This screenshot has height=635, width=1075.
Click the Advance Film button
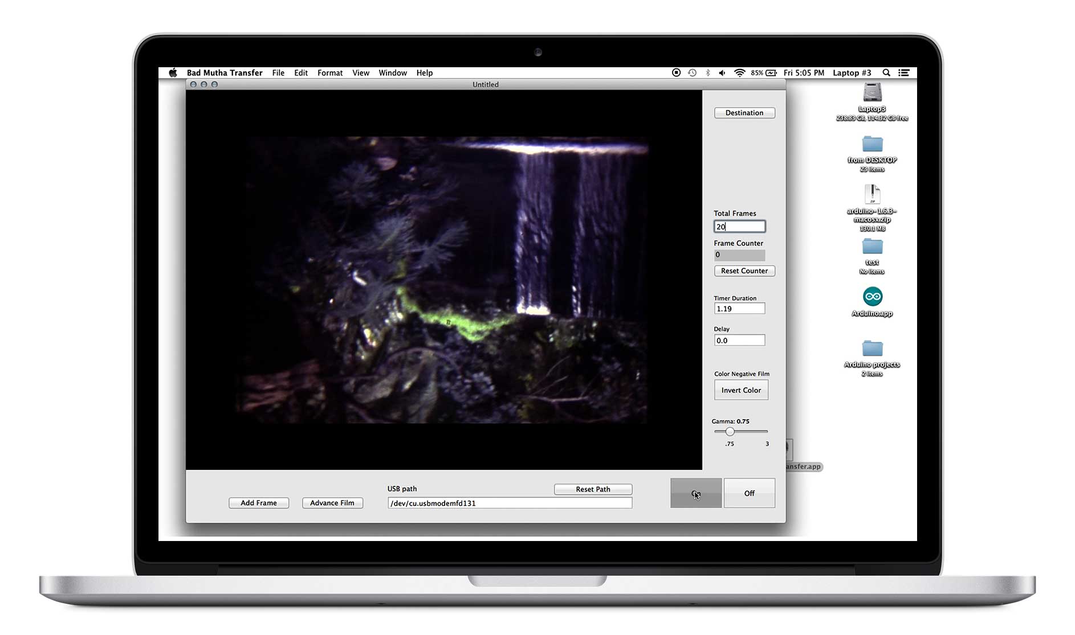[x=332, y=503]
